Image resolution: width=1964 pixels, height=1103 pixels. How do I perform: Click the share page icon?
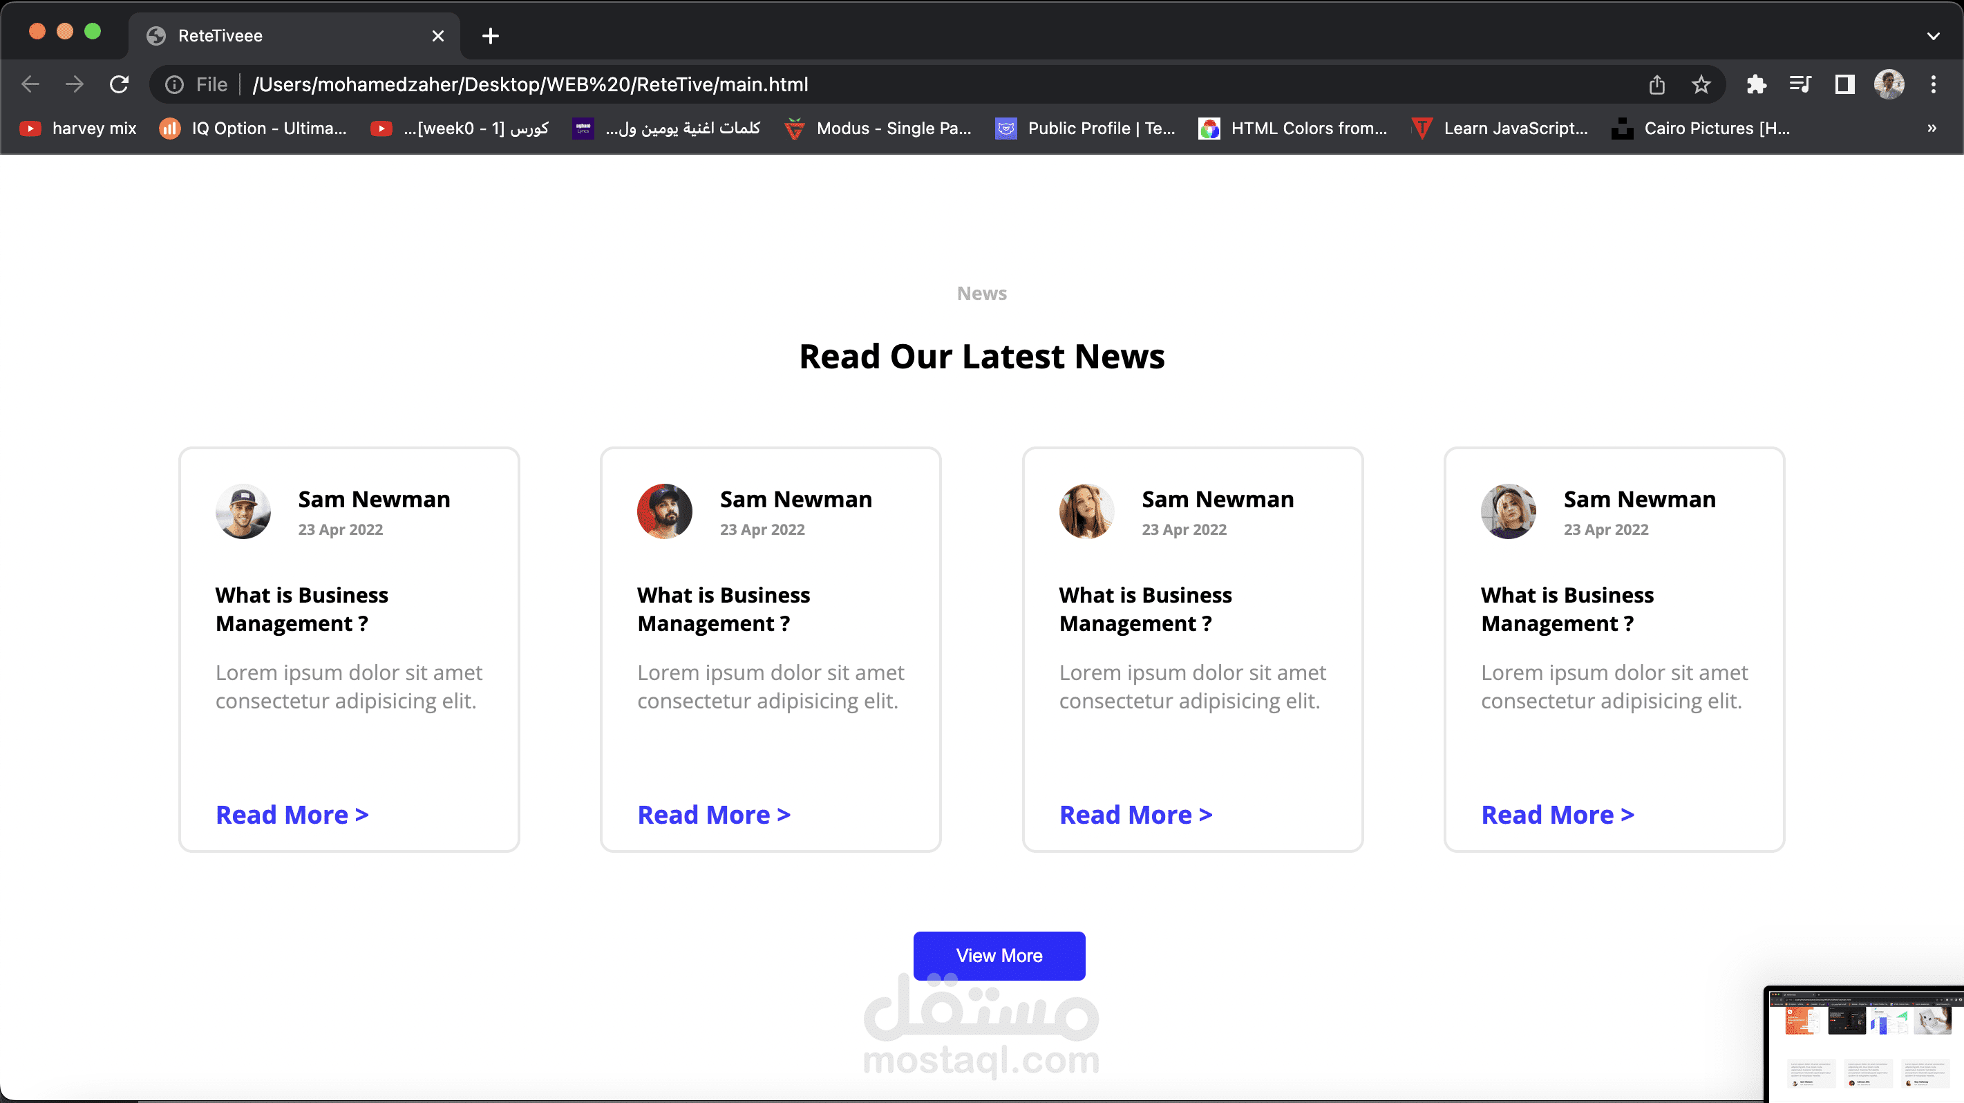[x=1656, y=84]
